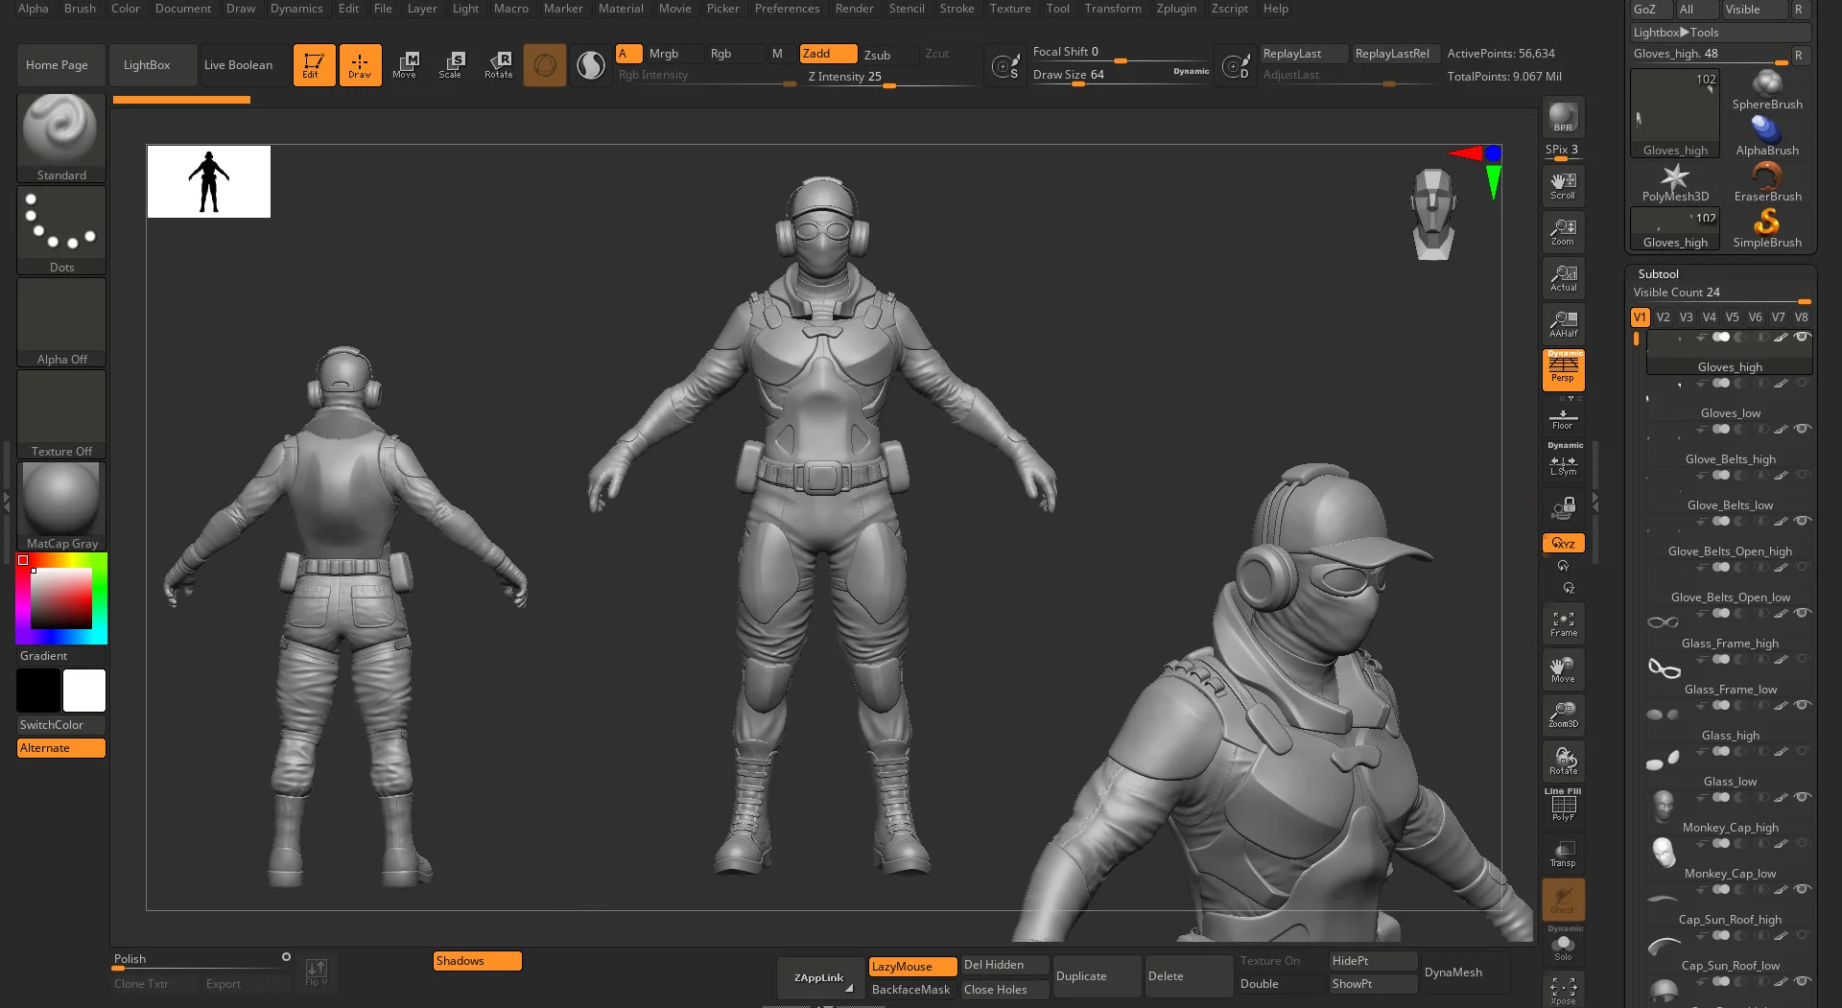The image size is (1842, 1008).
Task: Toggle the LazyMouse option
Action: click(x=912, y=966)
